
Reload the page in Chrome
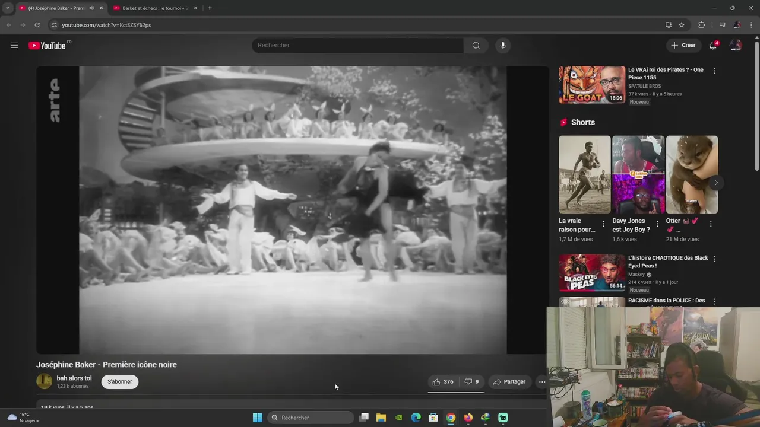(37, 25)
